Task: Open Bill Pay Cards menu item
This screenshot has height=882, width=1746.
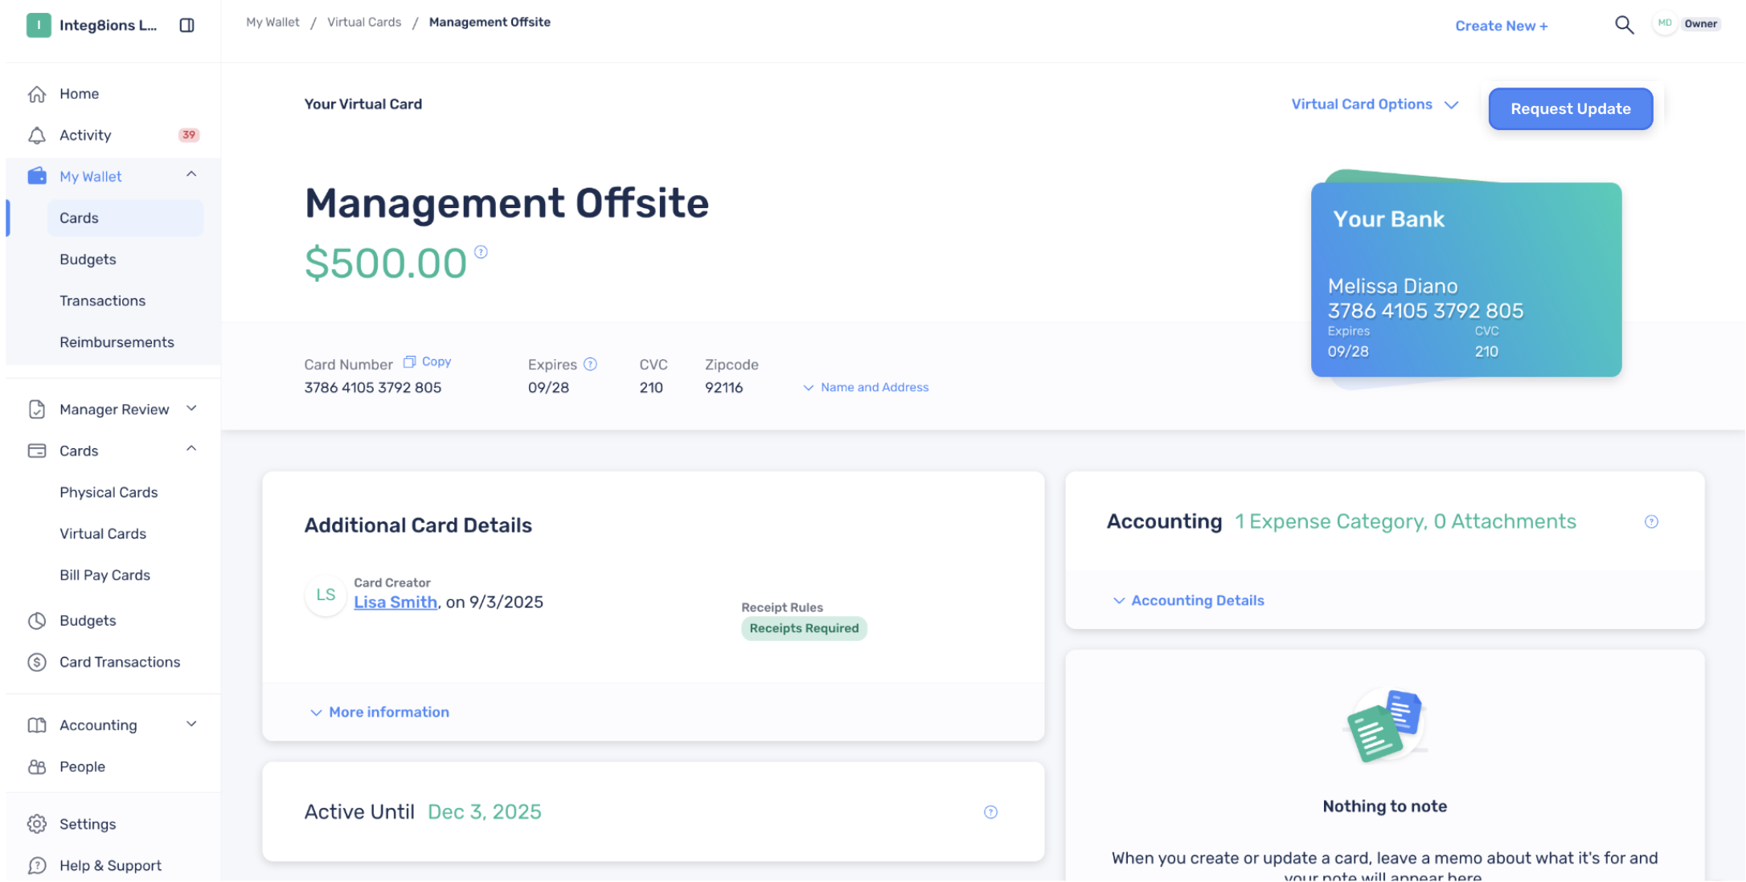Action: [x=105, y=575]
